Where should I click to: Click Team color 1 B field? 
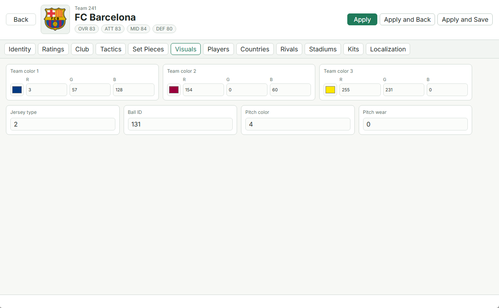(x=134, y=90)
